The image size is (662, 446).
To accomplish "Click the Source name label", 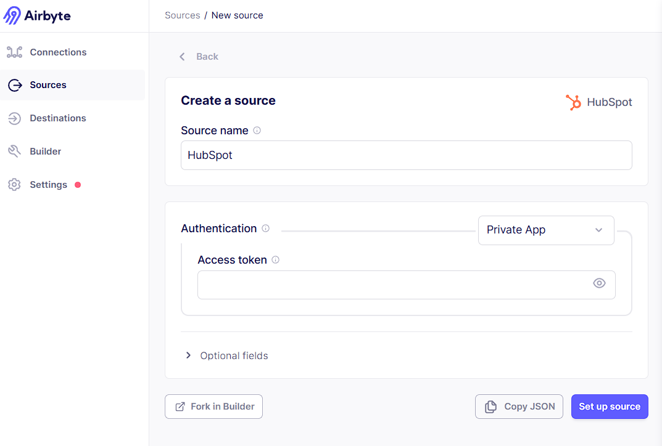I will tap(215, 131).
